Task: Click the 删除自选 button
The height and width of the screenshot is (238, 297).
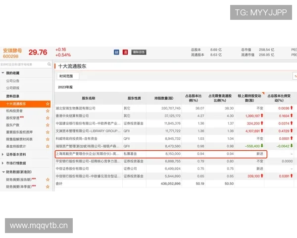Action: click(x=139, y=52)
